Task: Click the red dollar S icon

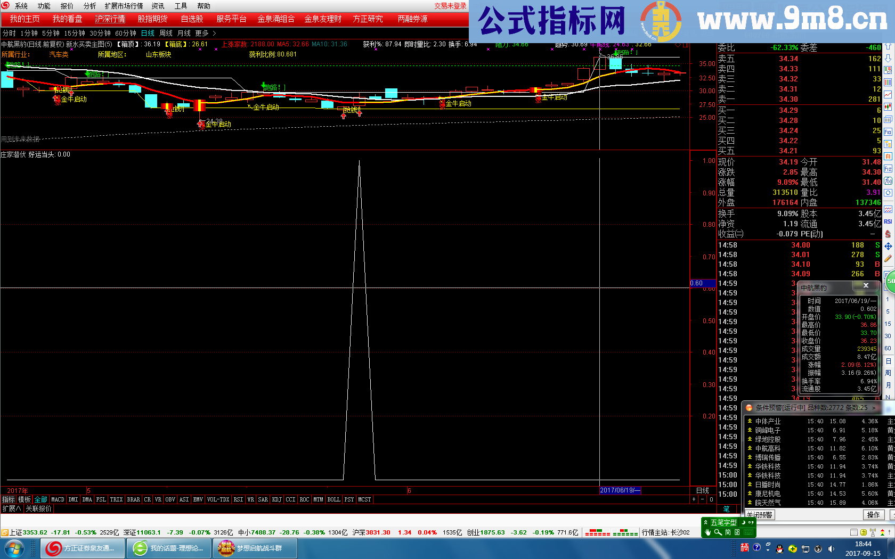Action: (888, 234)
